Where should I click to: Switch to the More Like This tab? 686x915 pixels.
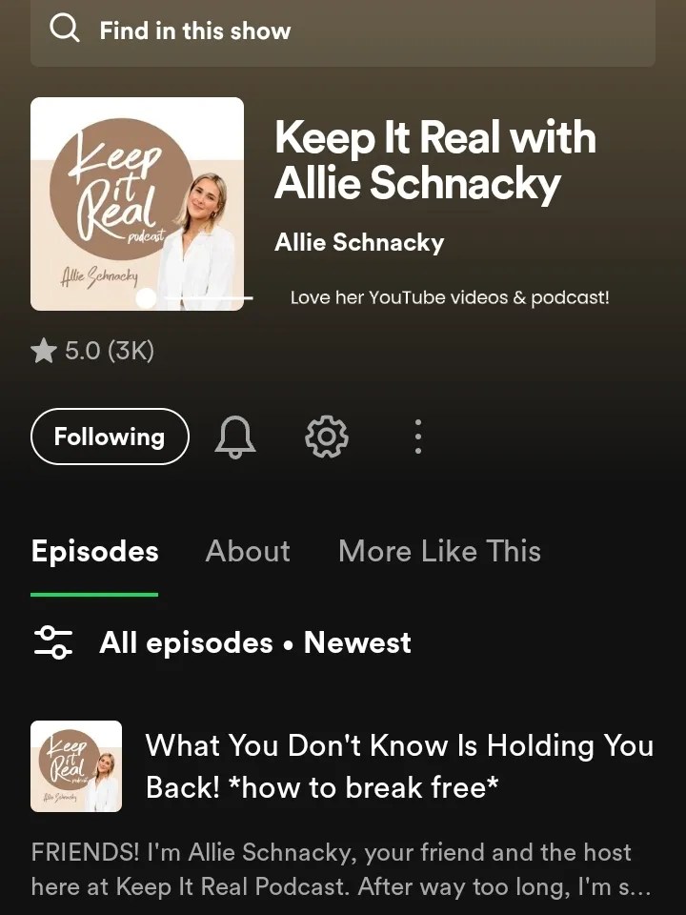(x=440, y=551)
